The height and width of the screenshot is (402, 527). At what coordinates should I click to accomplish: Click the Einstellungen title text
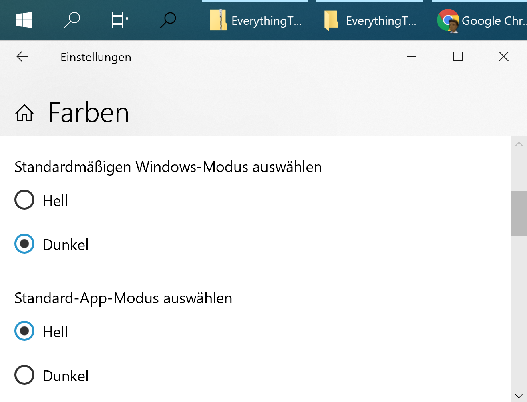(96, 57)
